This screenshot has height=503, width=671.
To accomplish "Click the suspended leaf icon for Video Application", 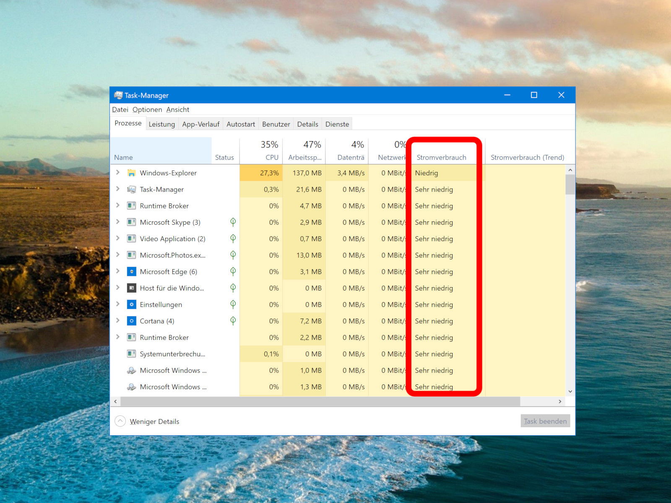I will click(x=233, y=239).
